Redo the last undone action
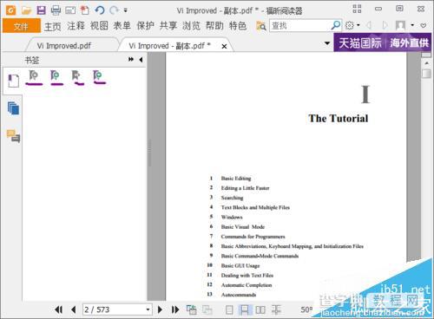The image size is (434, 319). coord(114,10)
